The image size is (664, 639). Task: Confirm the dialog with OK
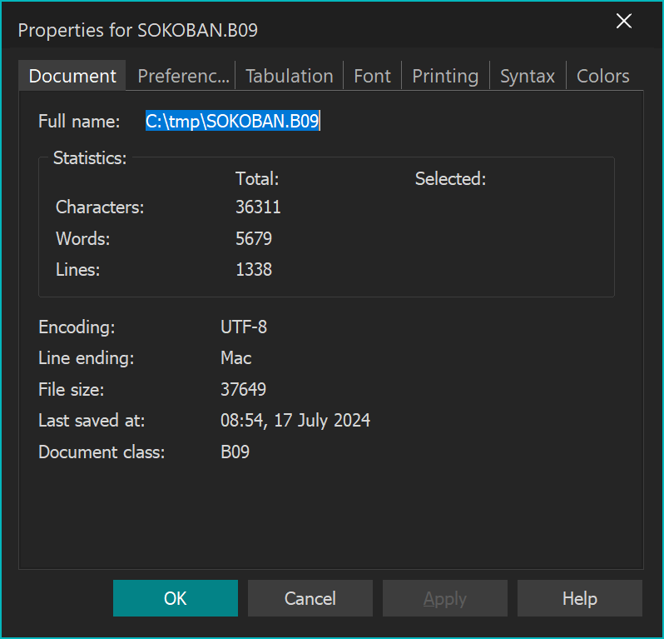(176, 598)
